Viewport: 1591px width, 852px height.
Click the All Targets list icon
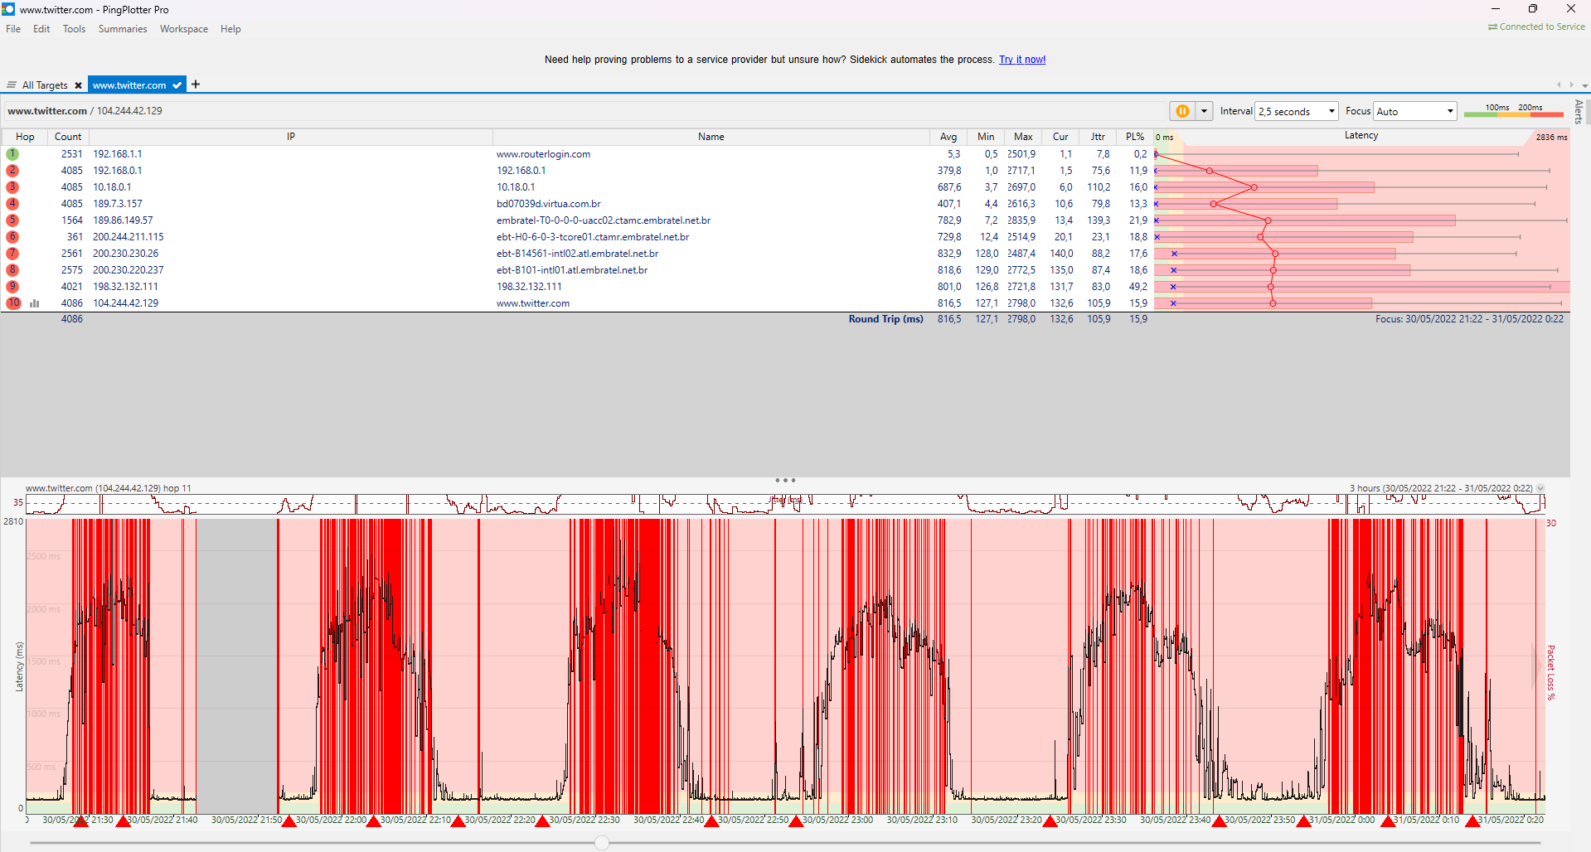(12, 85)
